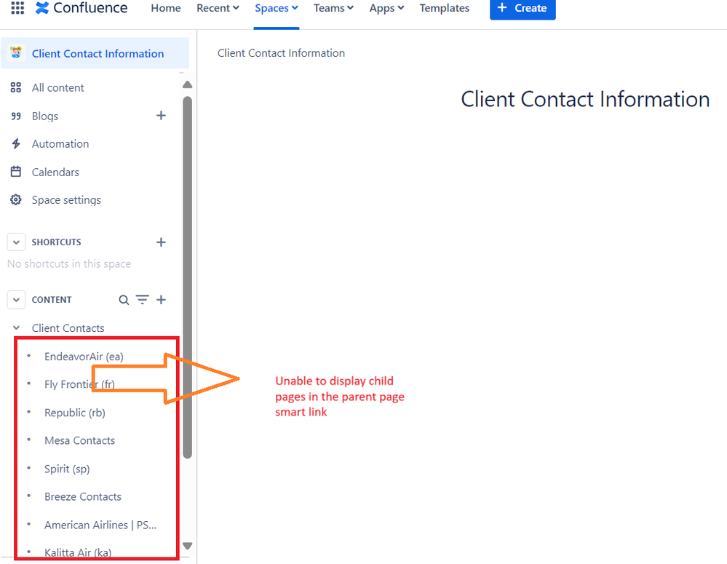Click the Client Contact Information breadcrumb
Image resolution: width=727 pixels, height=564 pixels.
pyautogui.click(x=281, y=53)
